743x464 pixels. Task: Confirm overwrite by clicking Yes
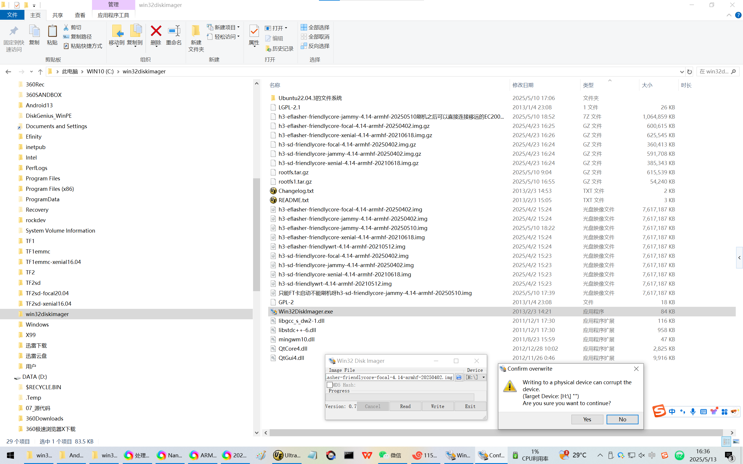[587, 419]
